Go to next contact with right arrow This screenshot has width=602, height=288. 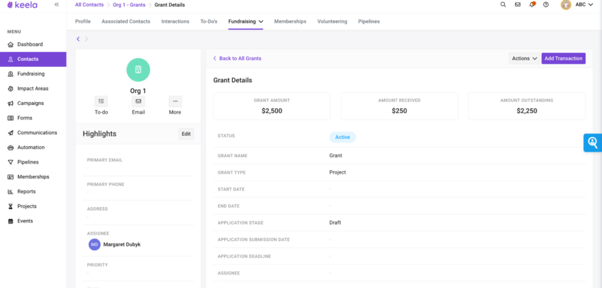(x=86, y=39)
